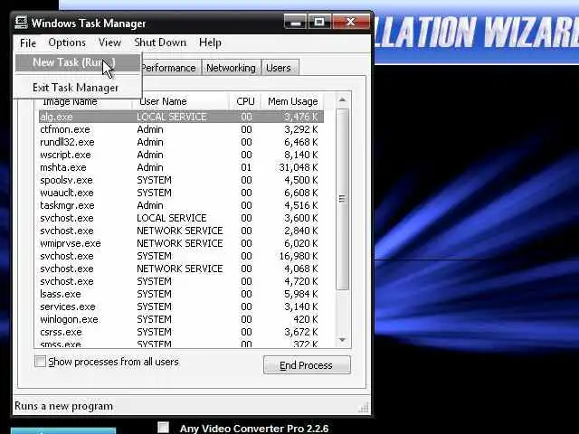This screenshot has width=579, height=434.
Task: Click the window resize grip in status bar
Action: pos(364,408)
